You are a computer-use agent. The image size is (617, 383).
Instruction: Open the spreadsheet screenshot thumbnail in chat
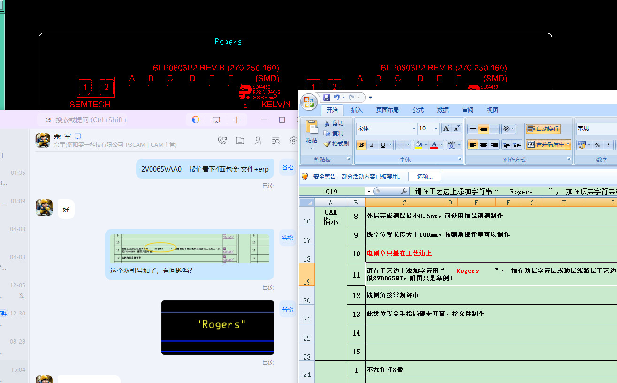(190, 248)
